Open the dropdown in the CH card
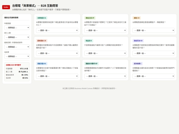The width and height of the screenshot is (179, 134). [153, 30]
